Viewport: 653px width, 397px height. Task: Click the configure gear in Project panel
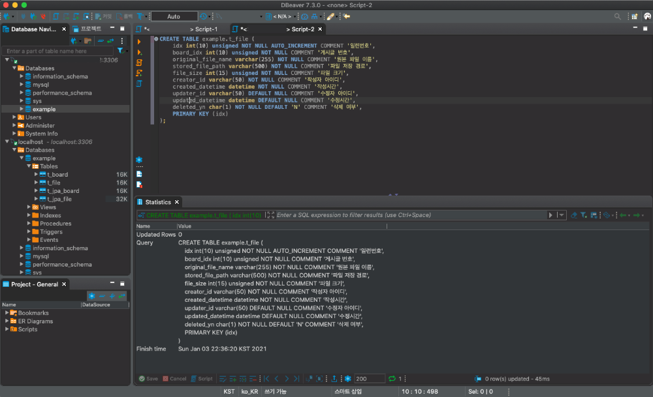91,295
